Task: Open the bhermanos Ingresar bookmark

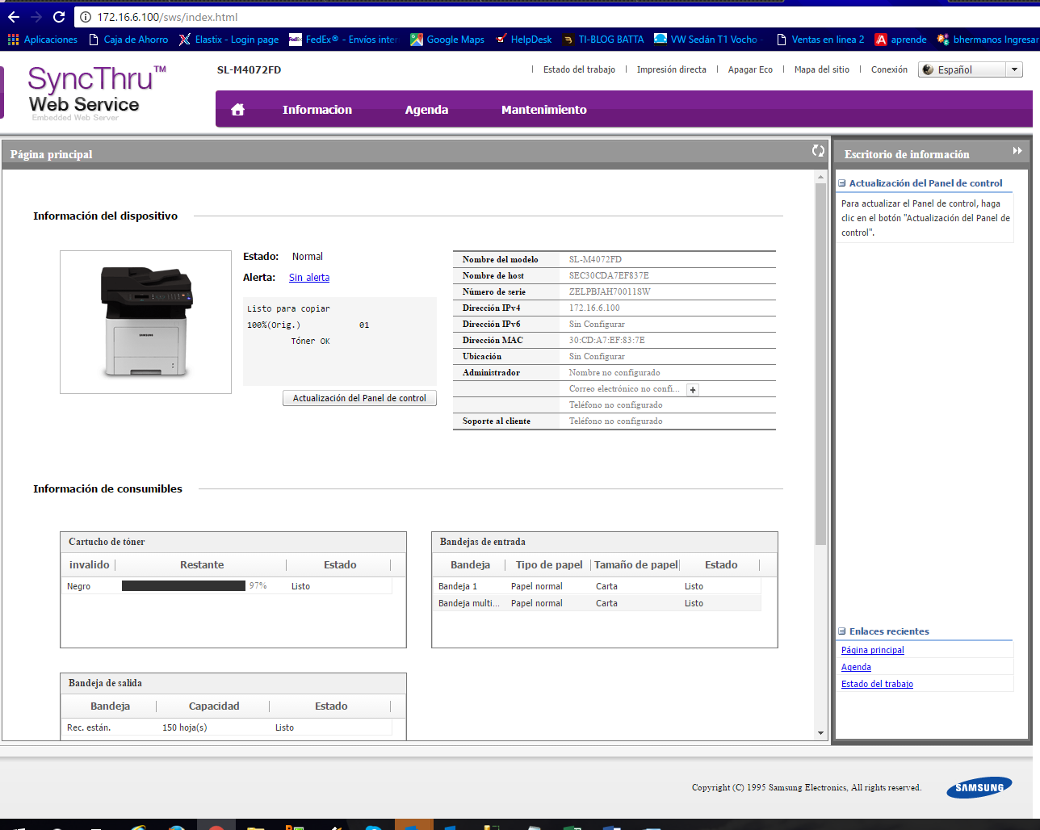Action: tap(988, 39)
